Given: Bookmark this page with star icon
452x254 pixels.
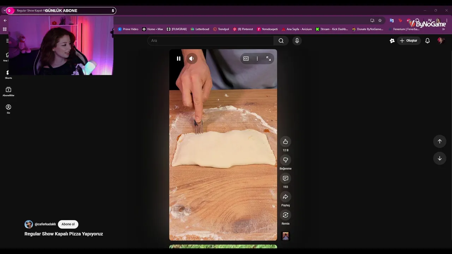Looking at the screenshot, I should (x=380, y=20).
